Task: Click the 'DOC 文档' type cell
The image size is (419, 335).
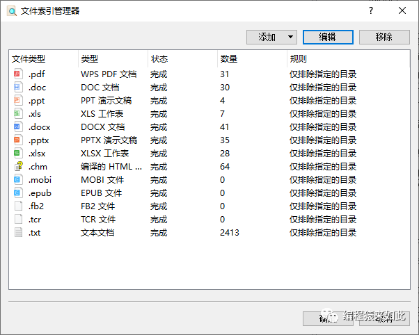Action: [100, 88]
